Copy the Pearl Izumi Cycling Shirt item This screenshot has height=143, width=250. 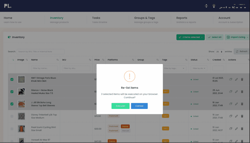pos(231,129)
